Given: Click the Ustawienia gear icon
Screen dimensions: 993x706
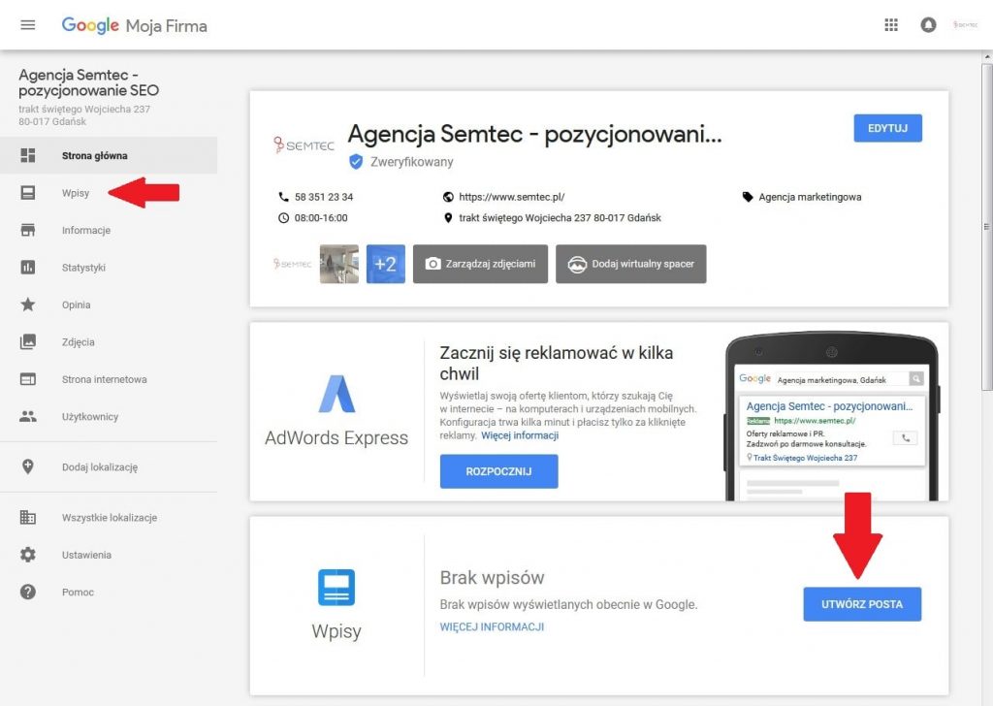Looking at the screenshot, I should click(28, 555).
